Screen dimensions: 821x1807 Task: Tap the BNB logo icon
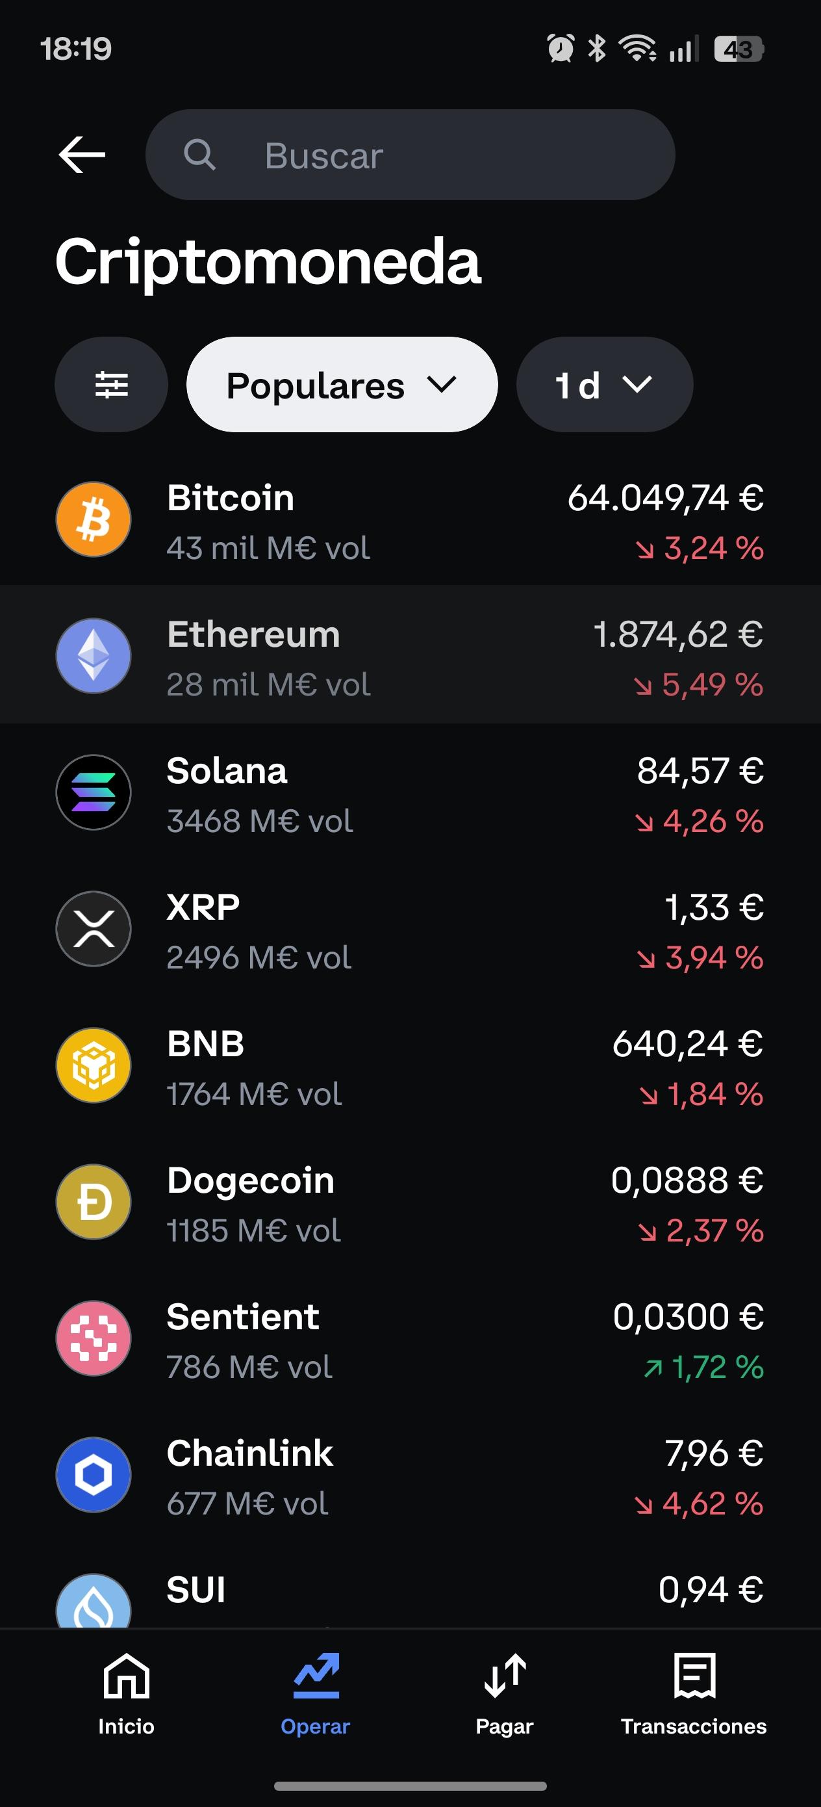pos(94,1065)
